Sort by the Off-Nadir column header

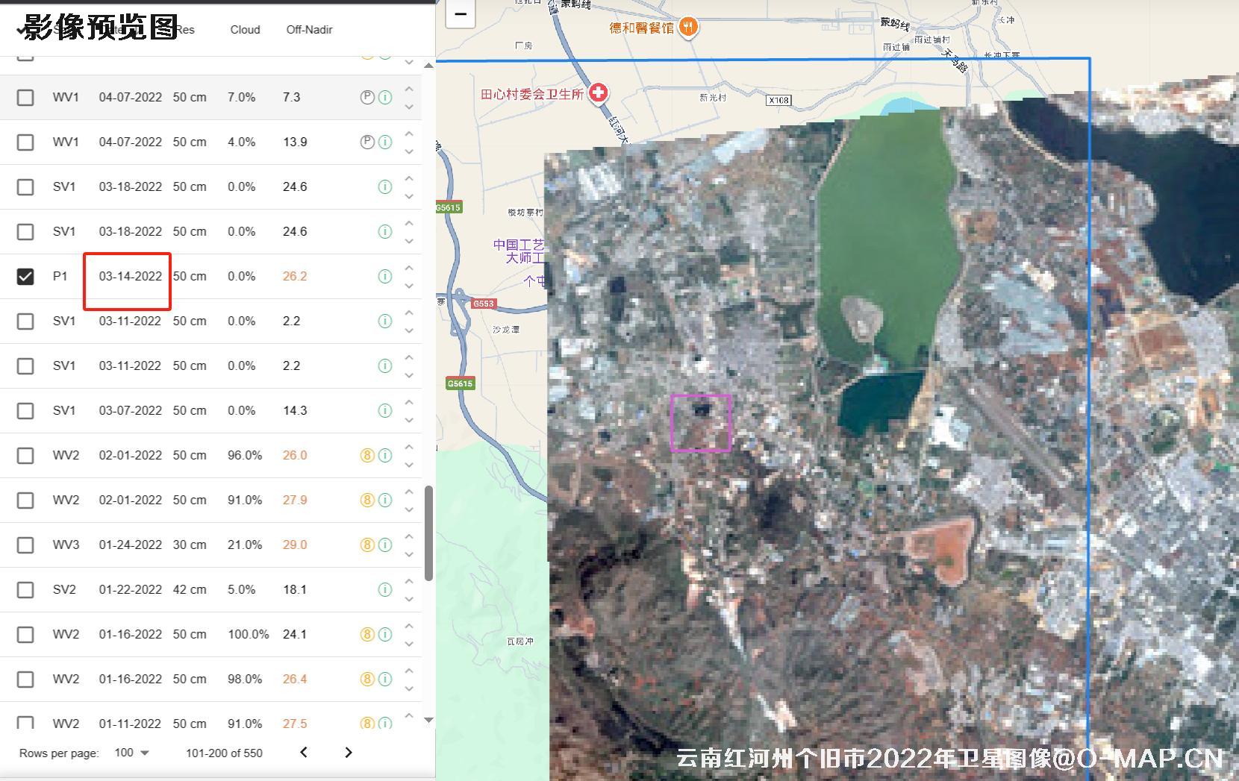[309, 30]
